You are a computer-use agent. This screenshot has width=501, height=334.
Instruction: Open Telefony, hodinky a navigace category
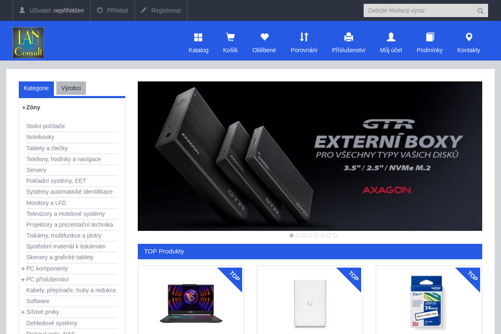[x=63, y=159]
